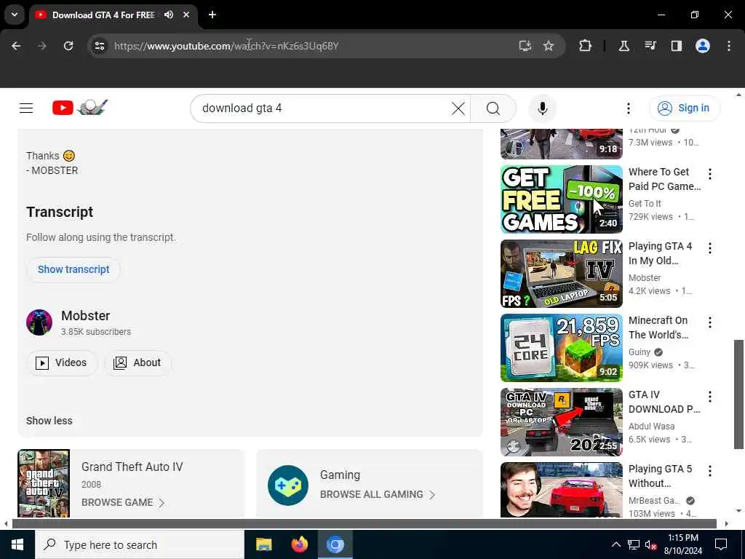The image size is (745, 559).
Task: Open the tab search dropdown
Action: click(15, 15)
